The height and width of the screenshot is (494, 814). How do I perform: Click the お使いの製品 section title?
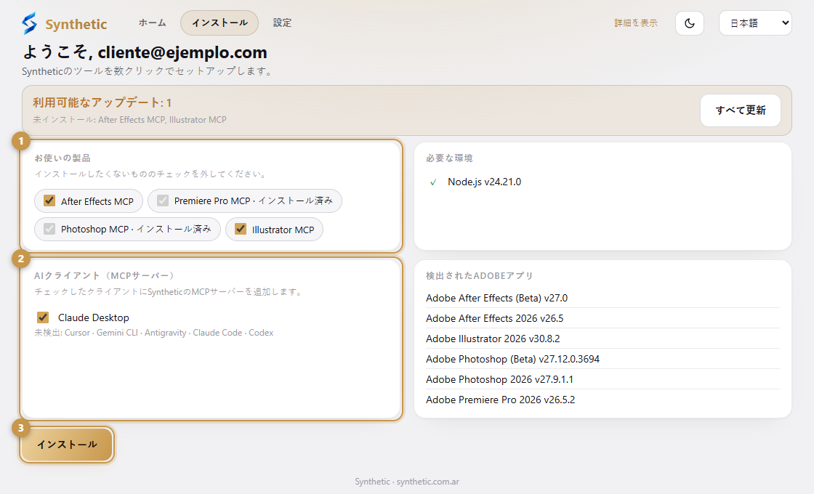[63, 158]
